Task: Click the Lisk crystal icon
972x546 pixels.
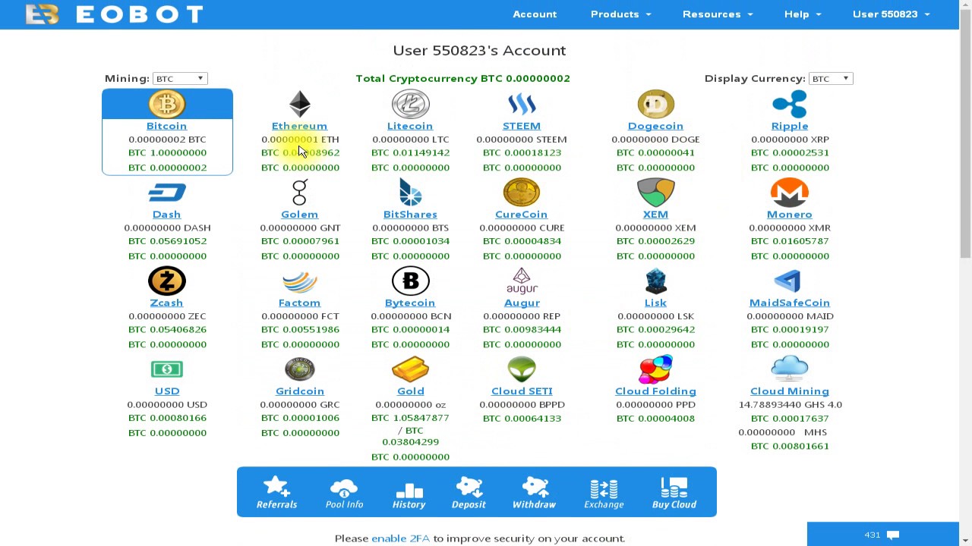Action: coord(655,281)
